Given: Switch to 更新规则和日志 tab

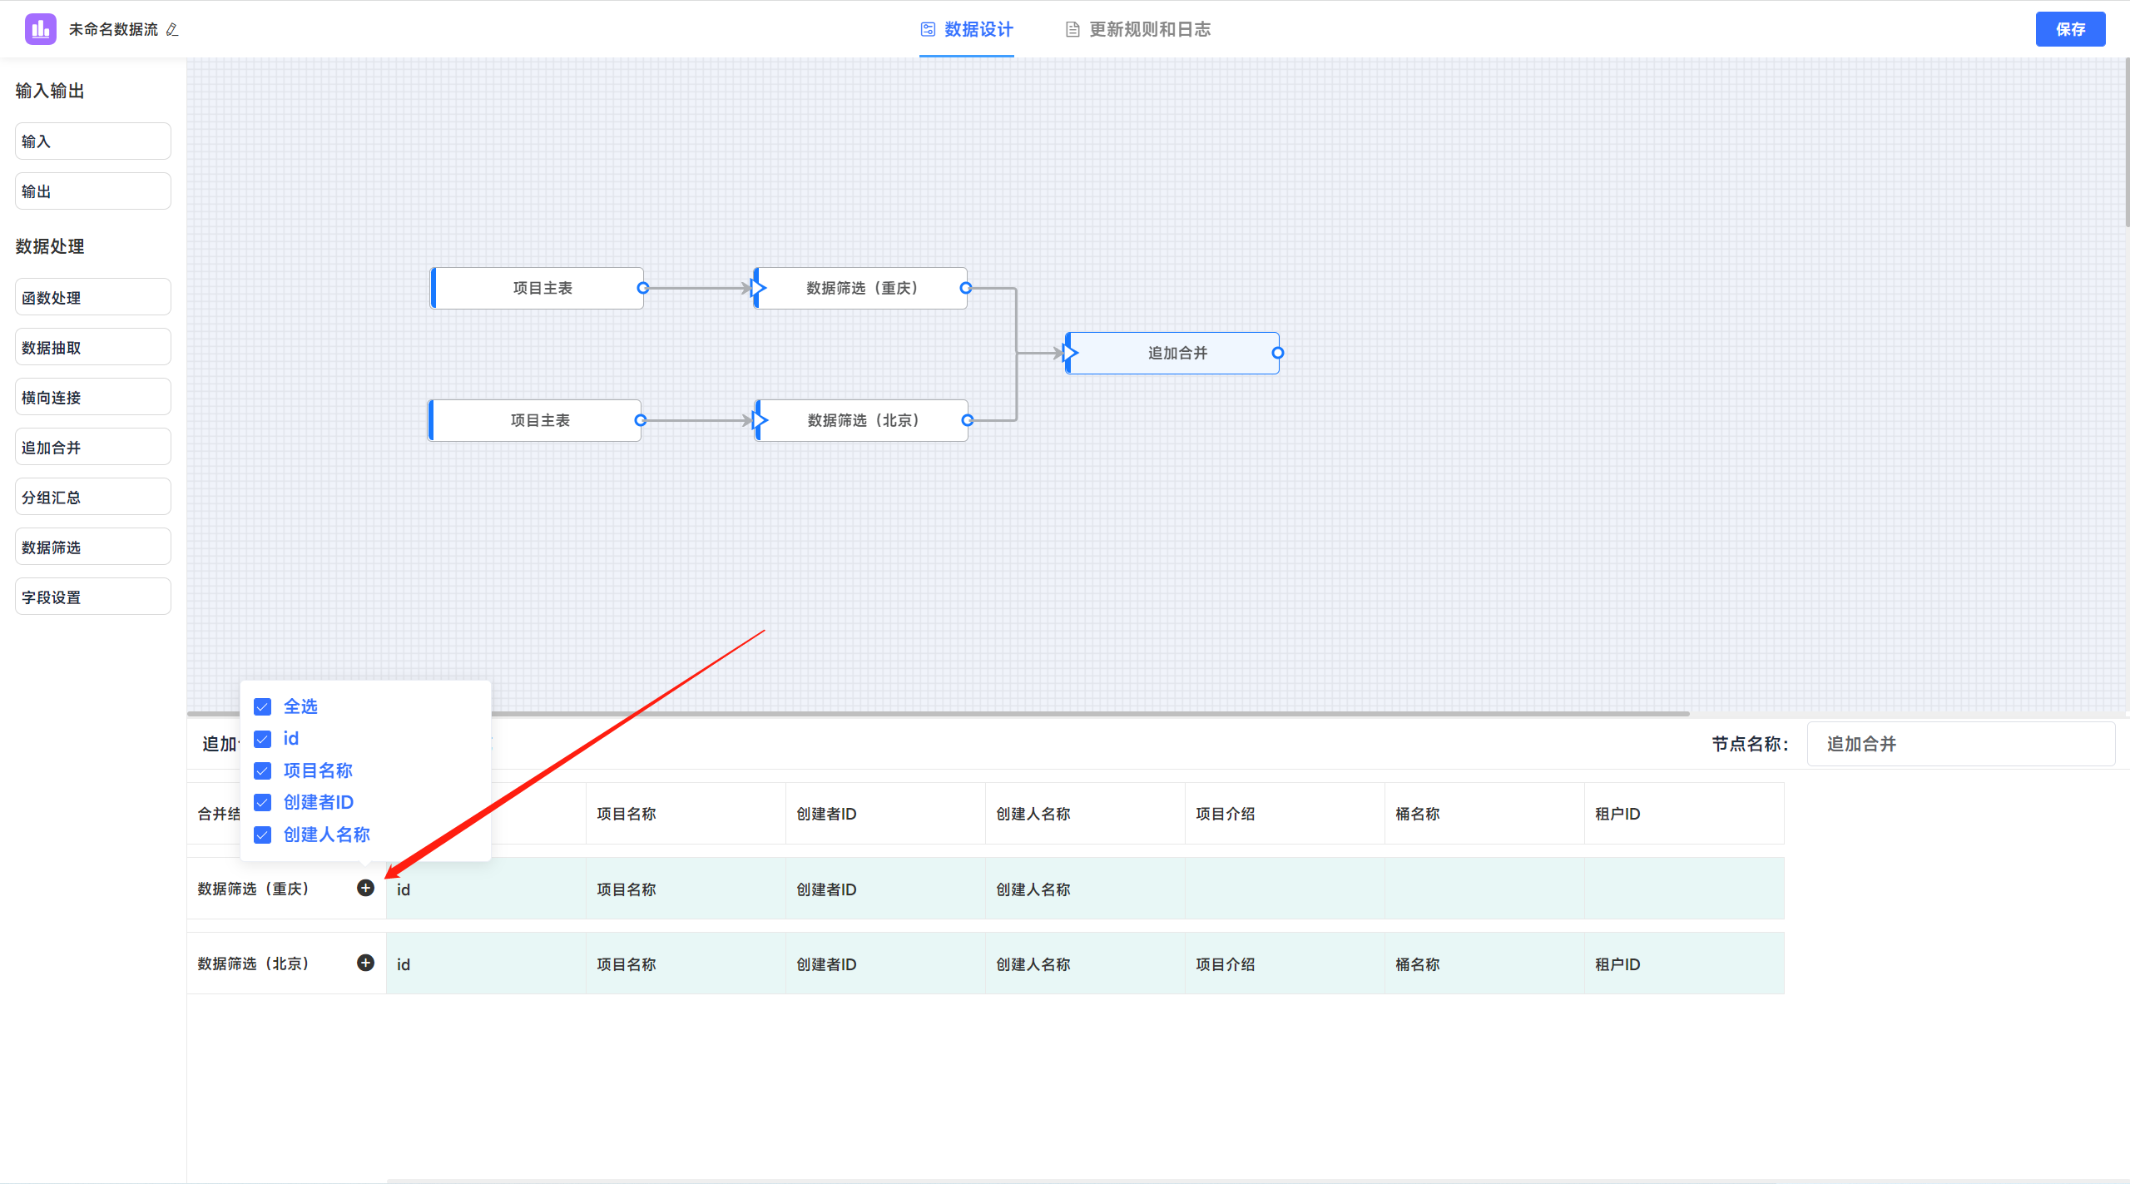Looking at the screenshot, I should click(x=1138, y=30).
